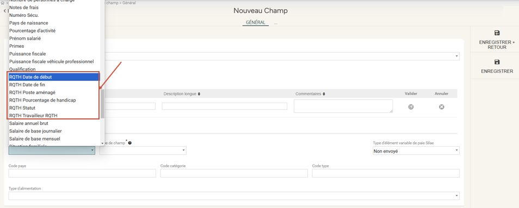Sort by Commentaires arrows
This screenshot has width=519, height=208.
324,94
